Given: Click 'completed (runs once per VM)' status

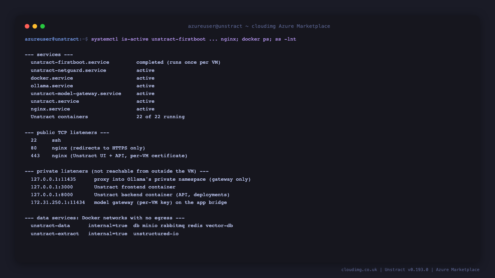Looking at the screenshot, I should (x=179, y=63).
